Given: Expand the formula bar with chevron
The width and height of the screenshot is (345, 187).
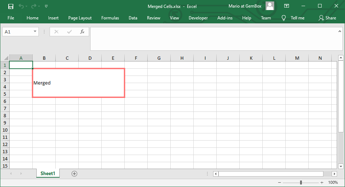Looking at the screenshot, I should 340,31.
